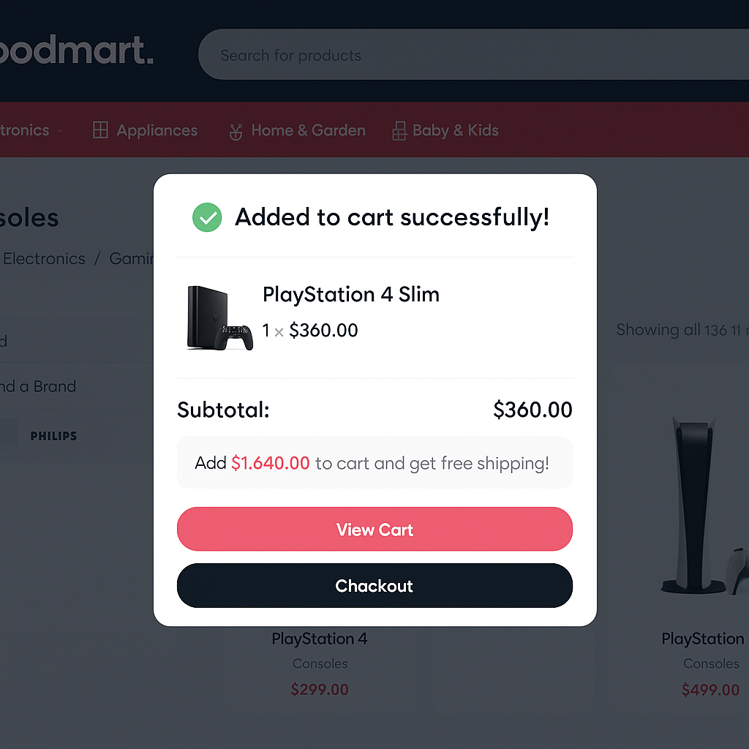Click the green success checkmark icon
Image resolution: width=749 pixels, height=749 pixels.
[x=207, y=217]
